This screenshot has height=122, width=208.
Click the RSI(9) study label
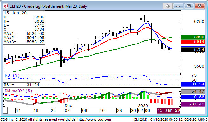pyautogui.click(x=12, y=75)
